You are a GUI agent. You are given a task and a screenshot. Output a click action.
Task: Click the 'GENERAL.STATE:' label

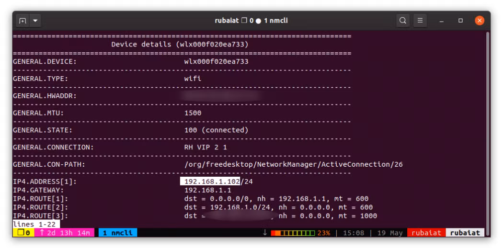tap(43, 130)
